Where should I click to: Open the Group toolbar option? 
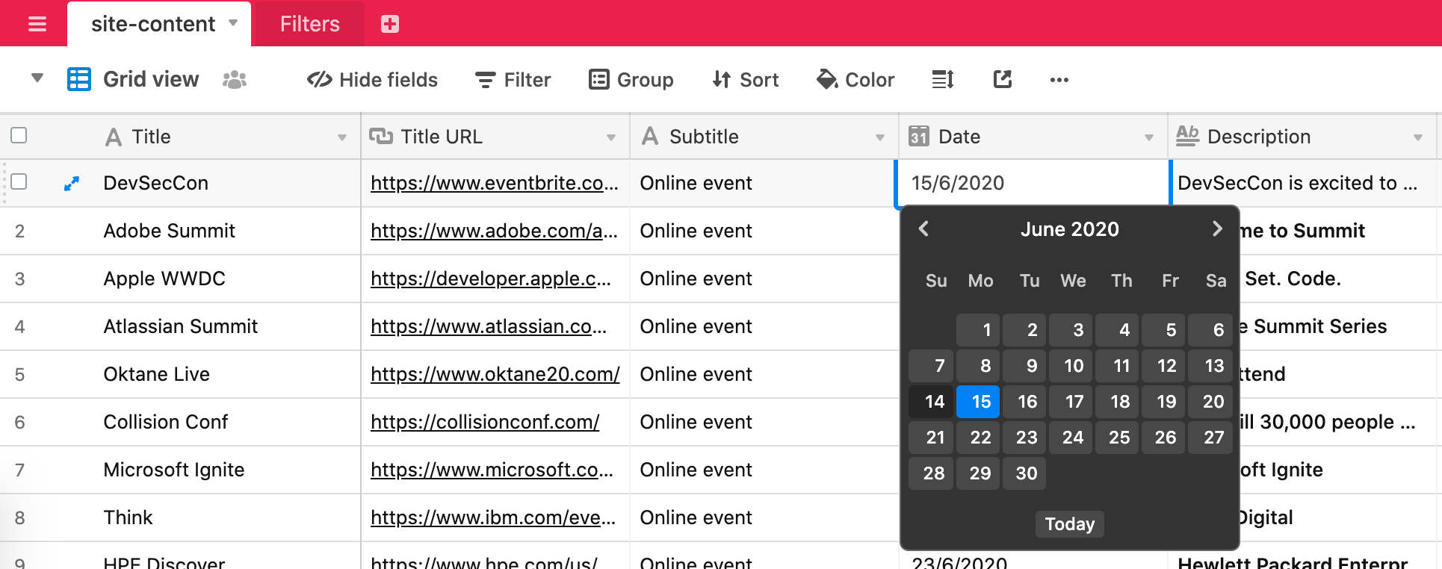tap(631, 80)
